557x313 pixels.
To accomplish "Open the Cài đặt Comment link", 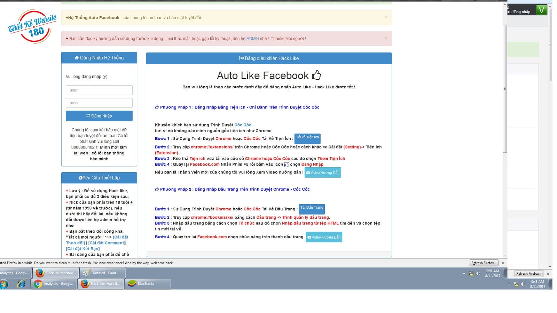I will pyautogui.click(x=107, y=243).
